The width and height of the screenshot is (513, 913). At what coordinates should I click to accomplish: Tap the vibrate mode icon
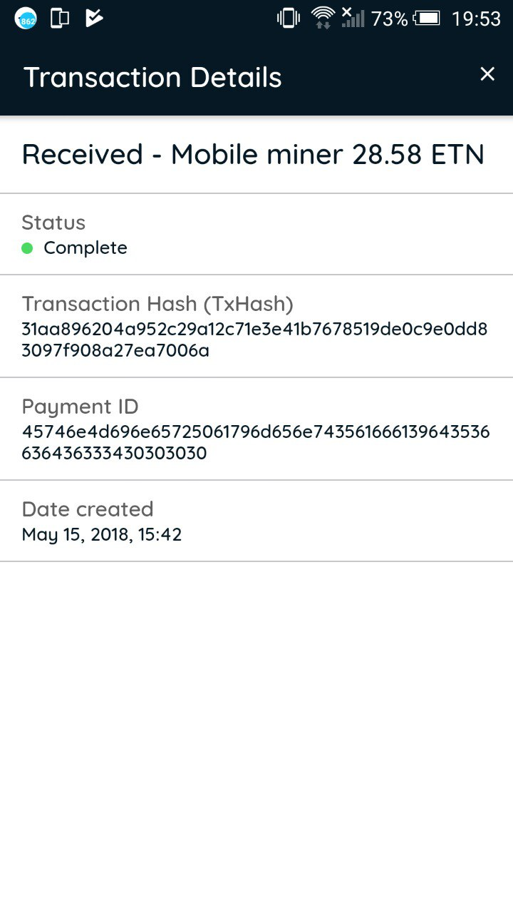point(288,19)
